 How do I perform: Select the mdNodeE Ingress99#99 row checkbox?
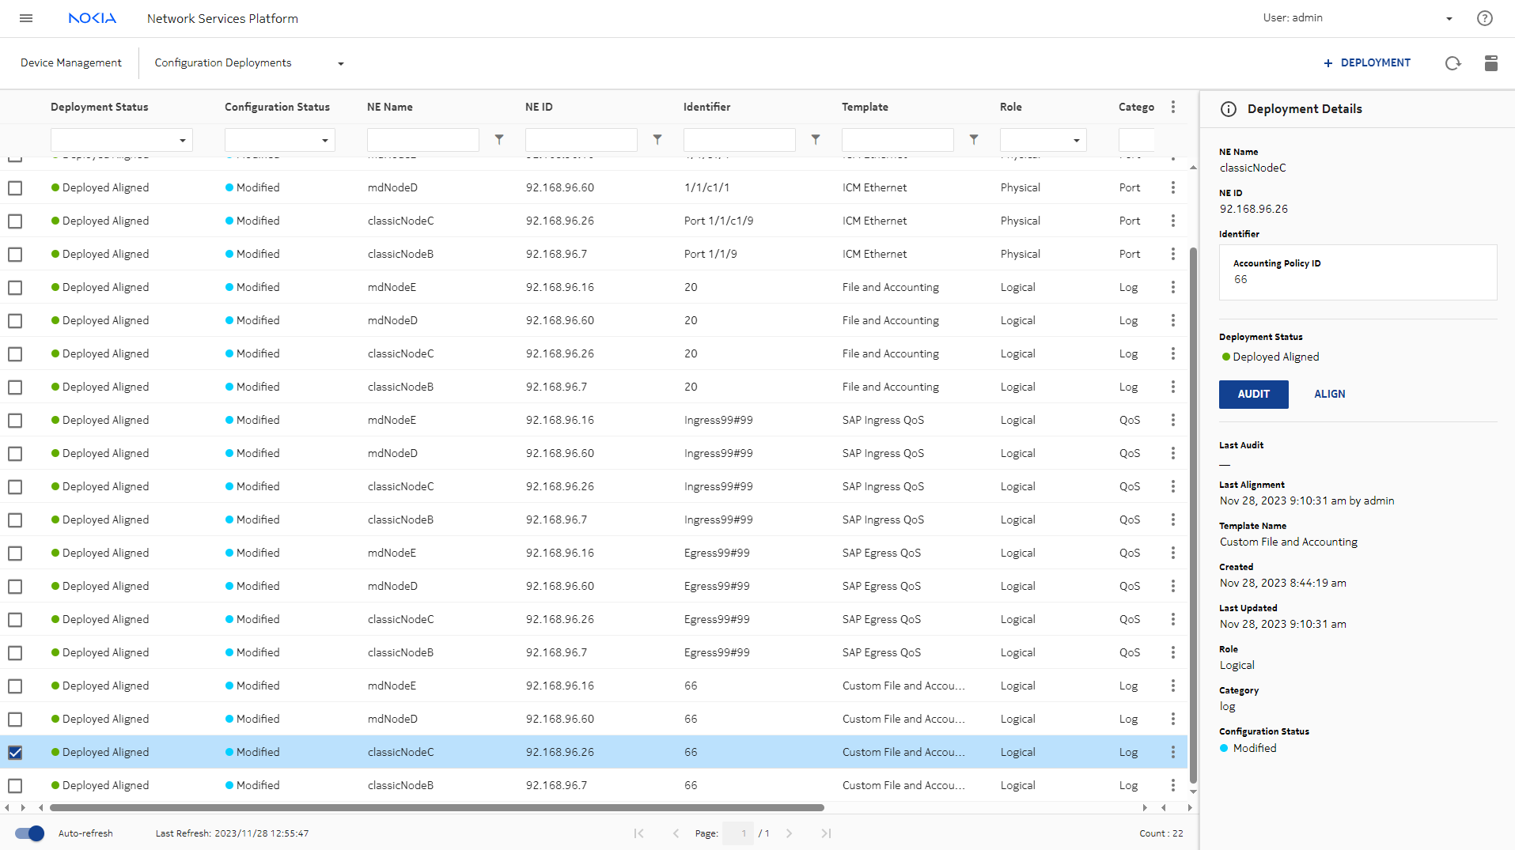click(x=15, y=421)
